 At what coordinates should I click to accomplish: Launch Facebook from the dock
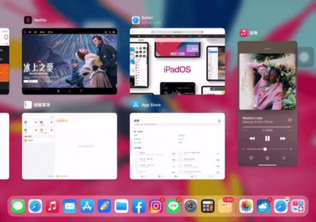138,206
